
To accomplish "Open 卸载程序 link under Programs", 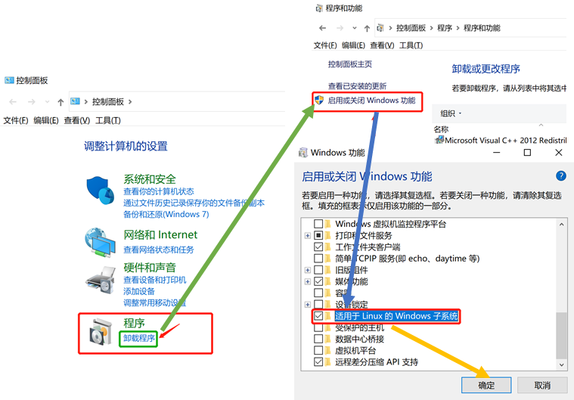I will 138,338.
